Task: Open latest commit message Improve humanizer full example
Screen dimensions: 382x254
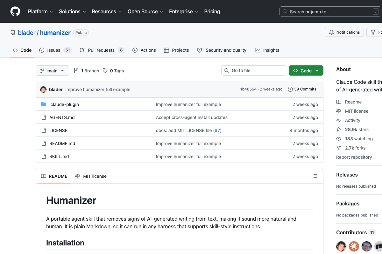Action: [x=98, y=90]
